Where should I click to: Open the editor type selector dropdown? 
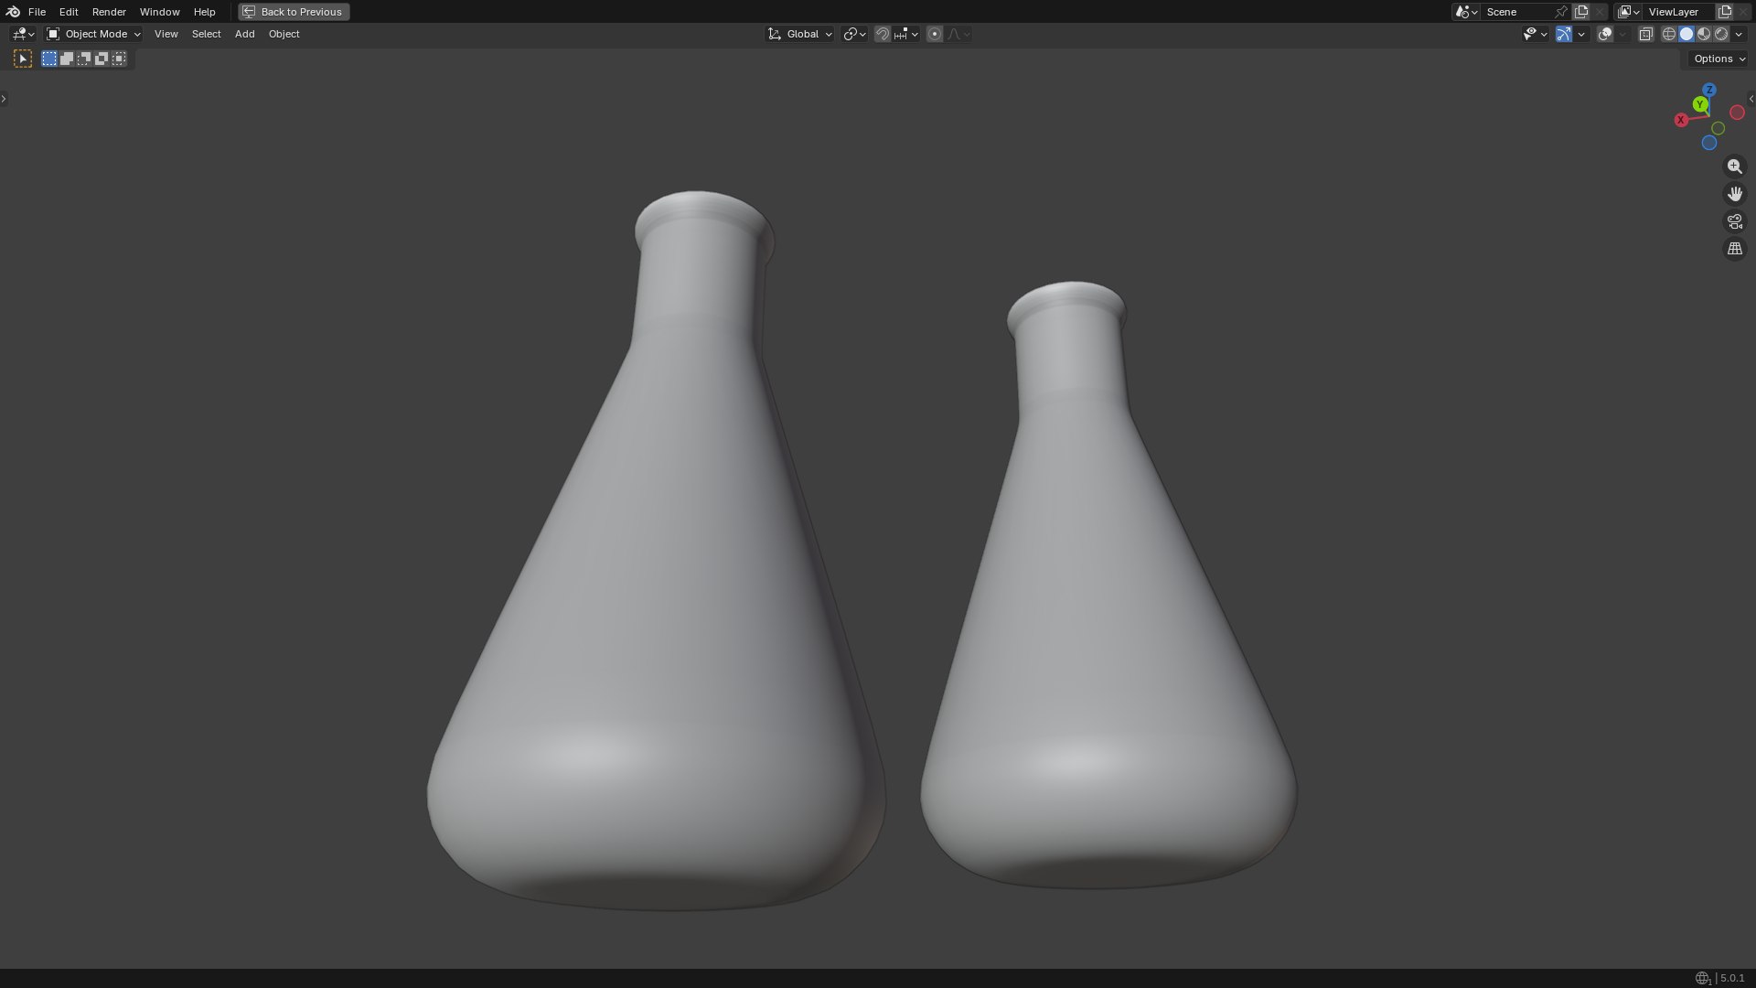[x=23, y=34]
